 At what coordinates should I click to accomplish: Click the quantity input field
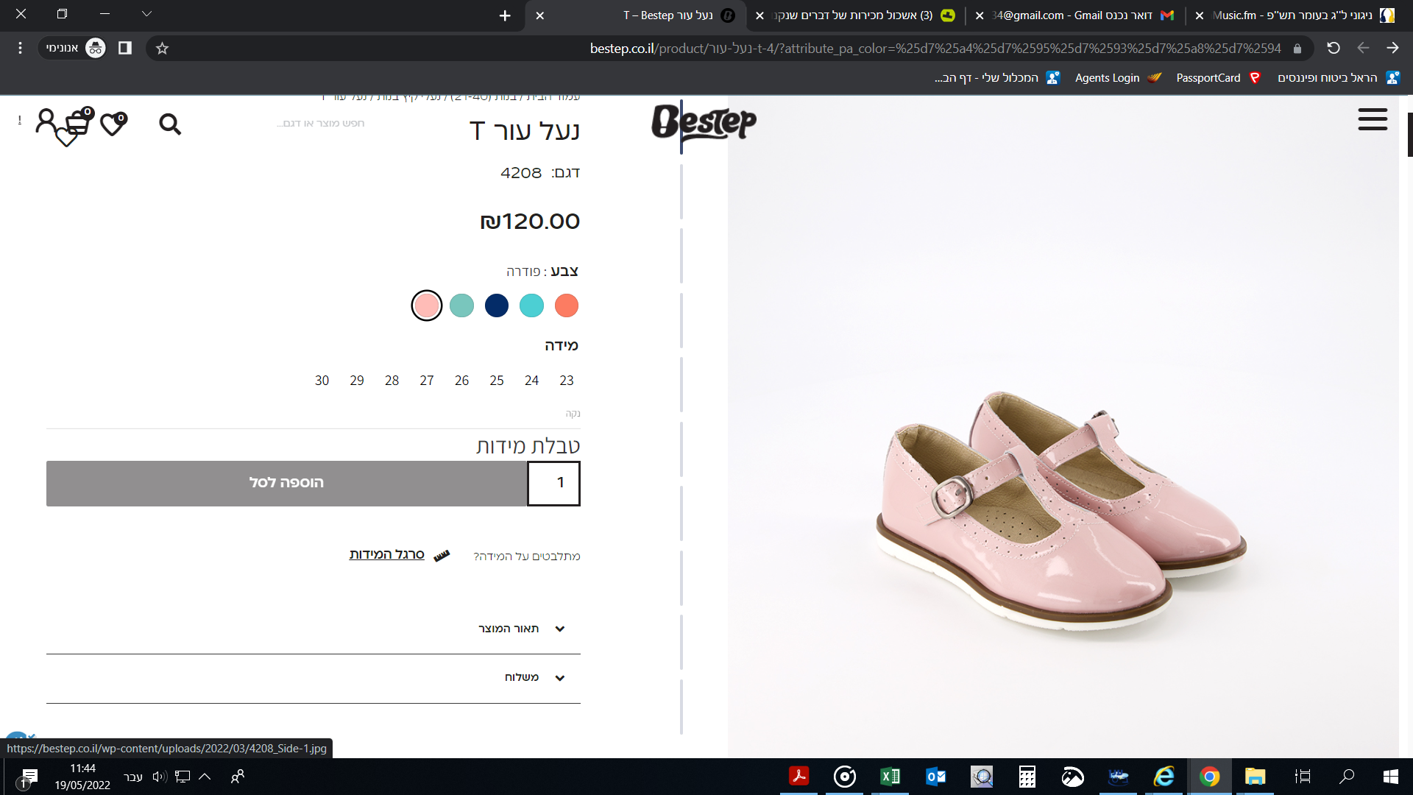(x=554, y=483)
